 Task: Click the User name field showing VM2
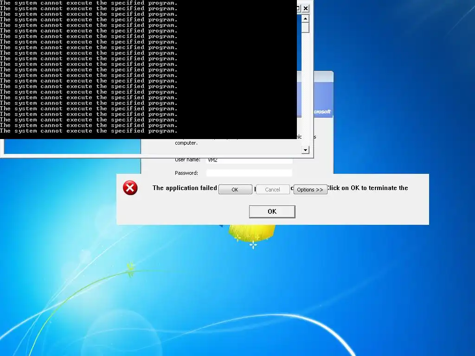249,160
